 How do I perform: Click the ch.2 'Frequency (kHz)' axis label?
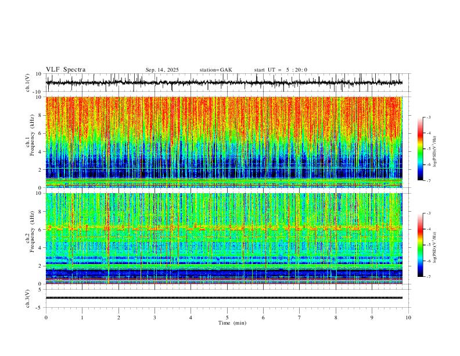[x=33, y=232]
